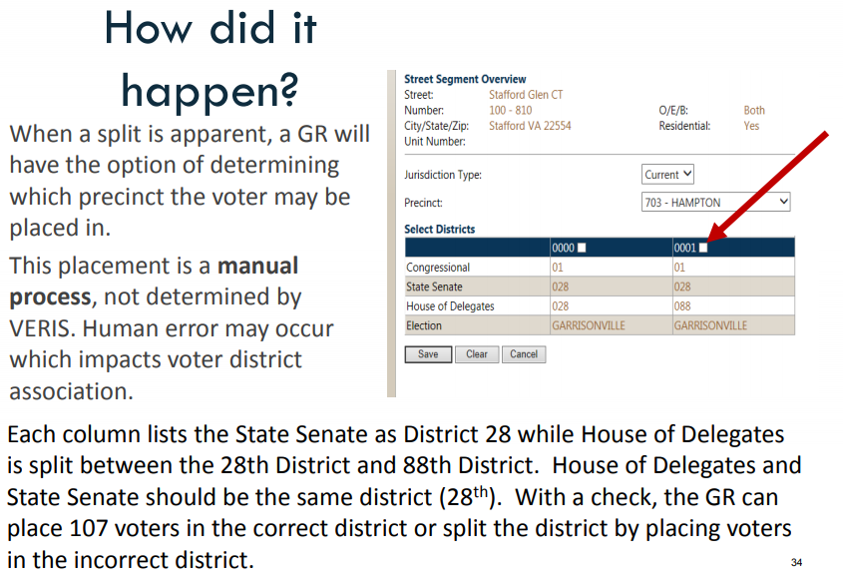This screenshot has width=843, height=587.
Task: Click the House of Delegates row label
Action: click(x=450, y=306)
